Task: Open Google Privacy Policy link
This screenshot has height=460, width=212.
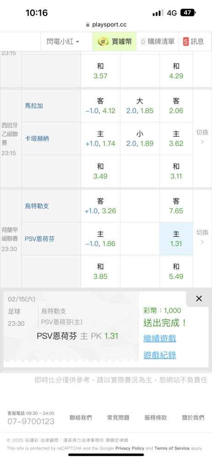Action: pos(130,448)
